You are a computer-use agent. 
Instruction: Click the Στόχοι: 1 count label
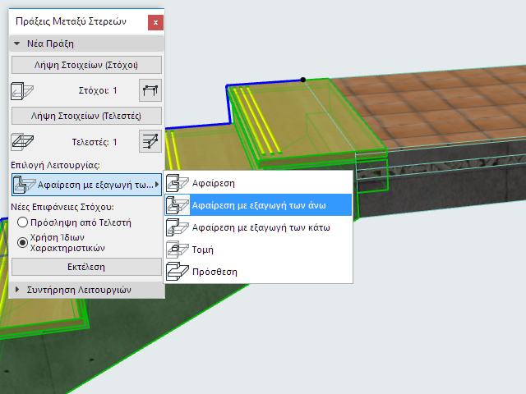[x=98, y=90]
